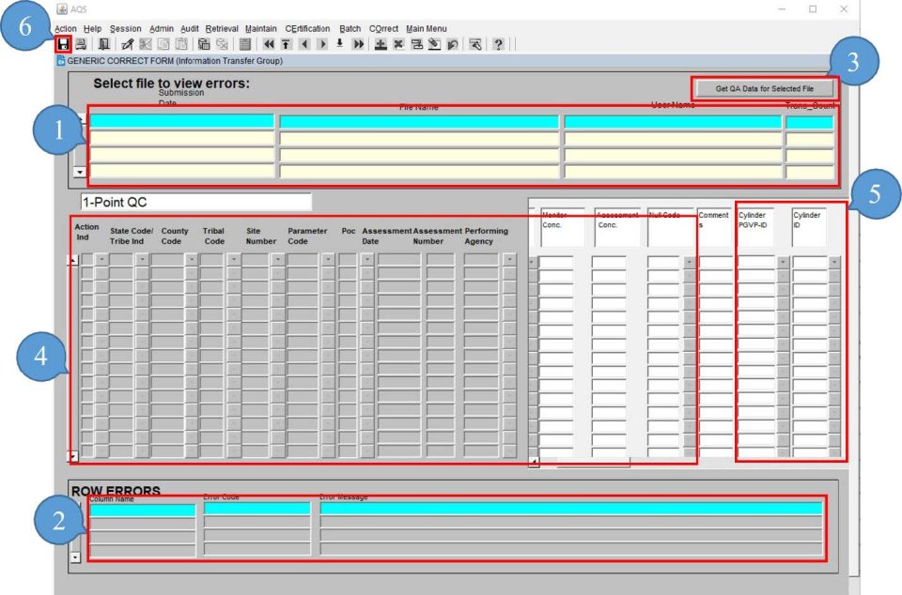Open the Help question mark icon
Screen dimensions: 902x595
[498, 44]
